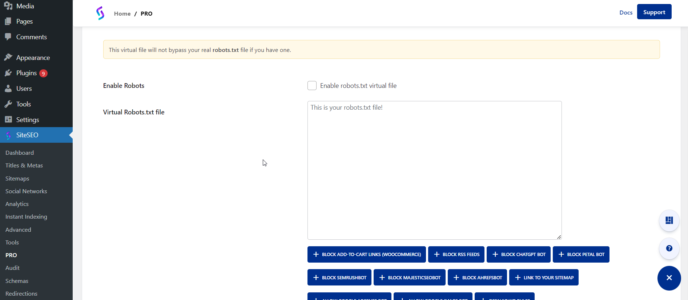Open Audit submenu item

[12, 268]
